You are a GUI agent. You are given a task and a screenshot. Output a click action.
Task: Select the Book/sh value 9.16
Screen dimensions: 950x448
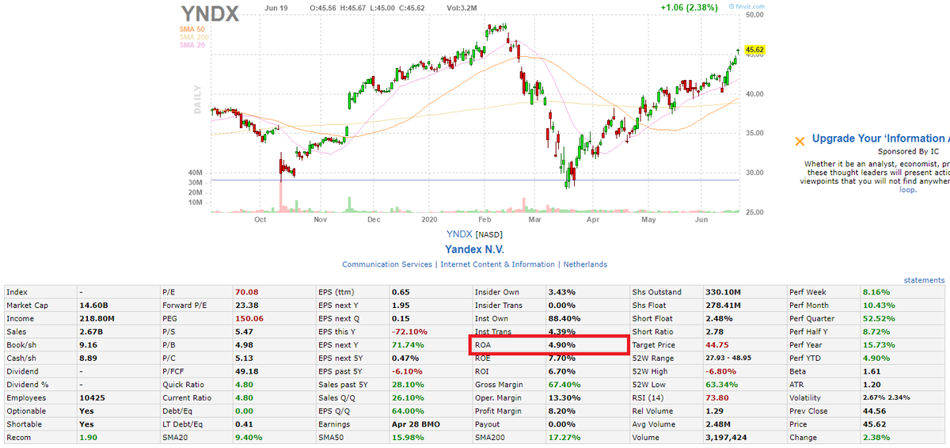pos(88,345)
